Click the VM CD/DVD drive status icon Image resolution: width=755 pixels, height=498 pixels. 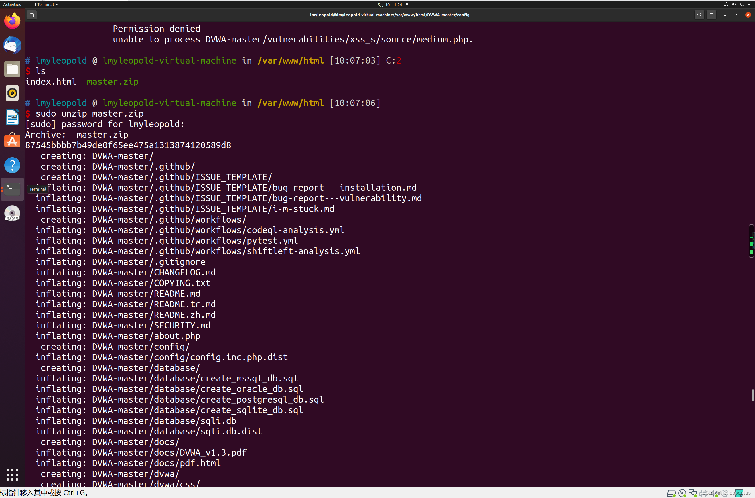[682, 493]
